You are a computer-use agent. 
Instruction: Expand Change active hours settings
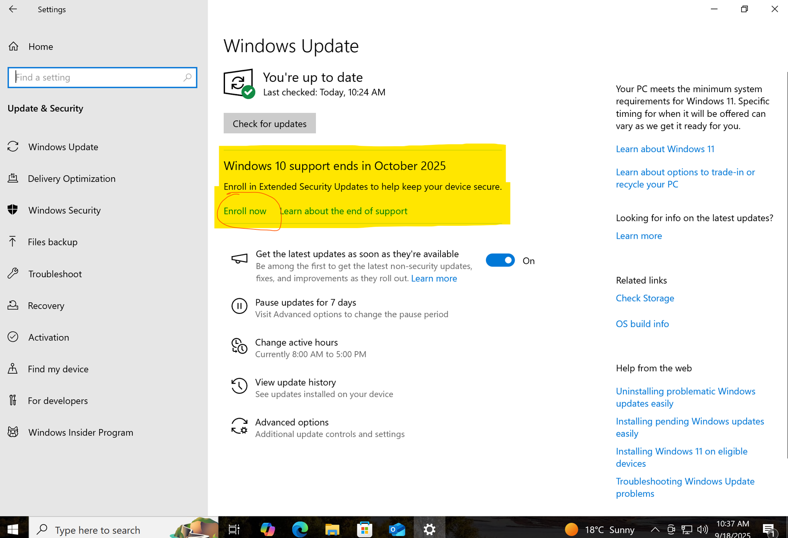[x=297, y=342]
